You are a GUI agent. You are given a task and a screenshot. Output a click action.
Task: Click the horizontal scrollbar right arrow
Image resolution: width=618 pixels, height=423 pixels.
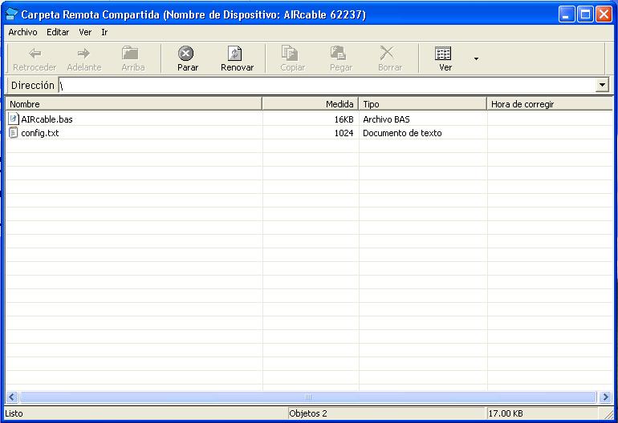pyautogui.click(x=606, y=397)
